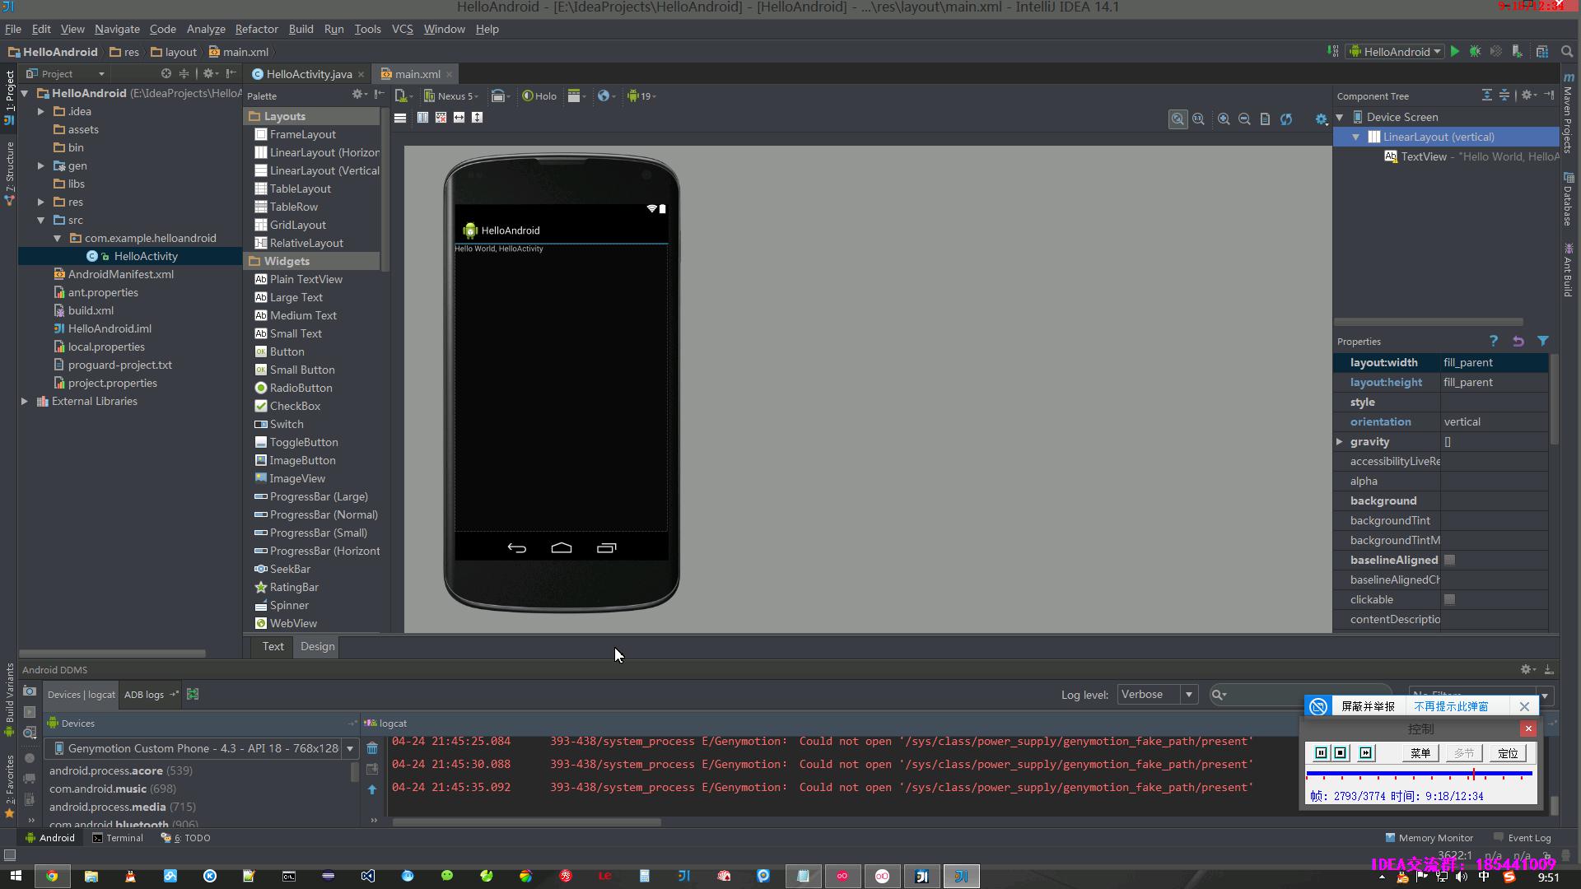Viewport: 1581px width, 889px height.
Task: Click the vertical columns icon in the designer toolbar
Action: pyautogui.click(x=422, y=118)
